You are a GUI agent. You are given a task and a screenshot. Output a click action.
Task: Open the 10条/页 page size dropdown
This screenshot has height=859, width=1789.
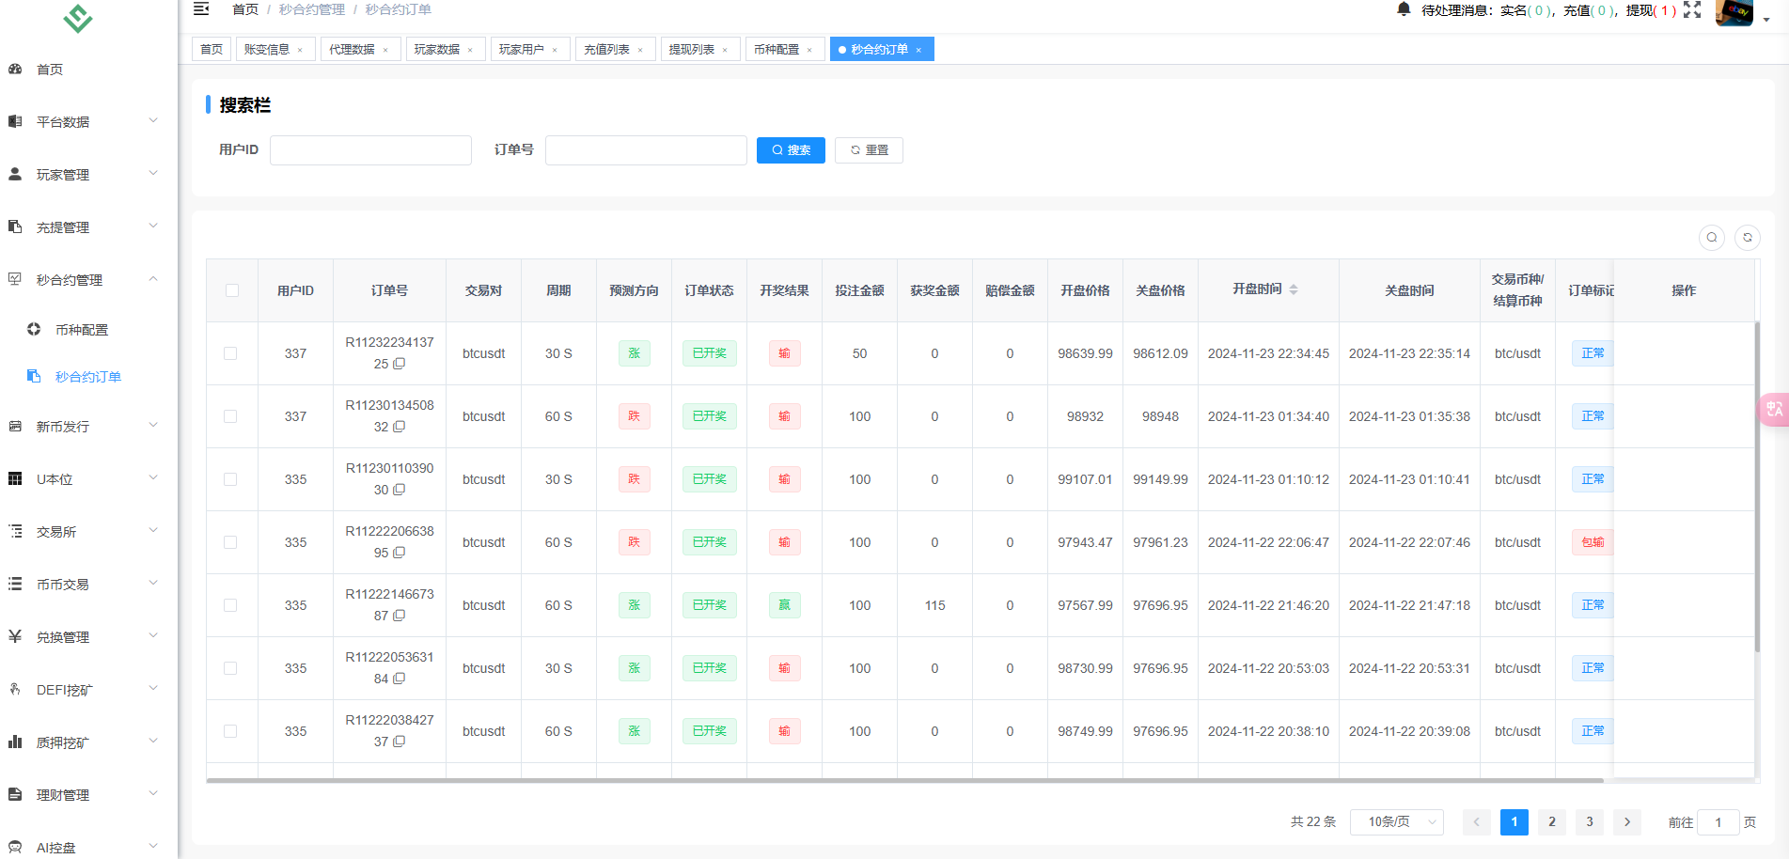point(1396,821)
